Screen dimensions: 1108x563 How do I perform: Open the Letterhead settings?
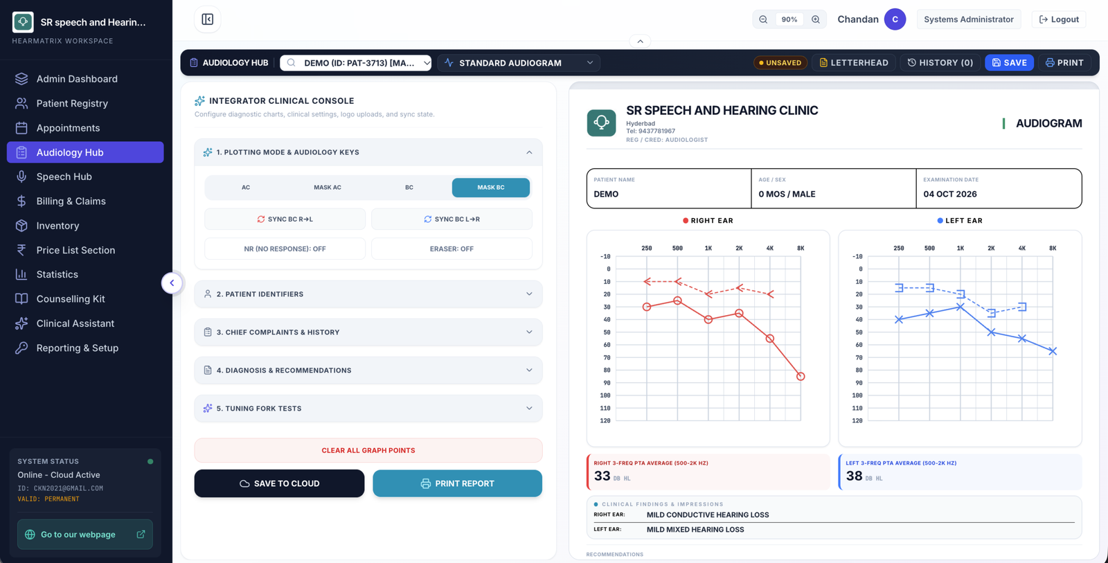[853, 63]
